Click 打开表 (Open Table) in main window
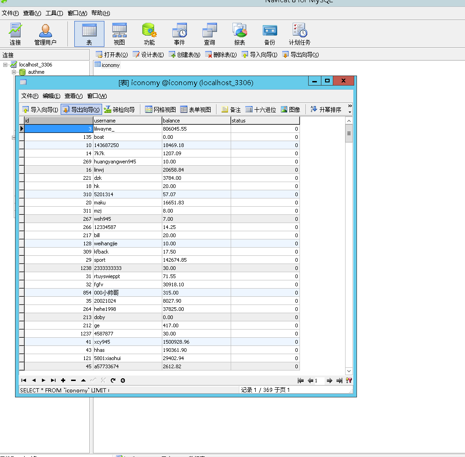465x457 pixels. [112, 55]
